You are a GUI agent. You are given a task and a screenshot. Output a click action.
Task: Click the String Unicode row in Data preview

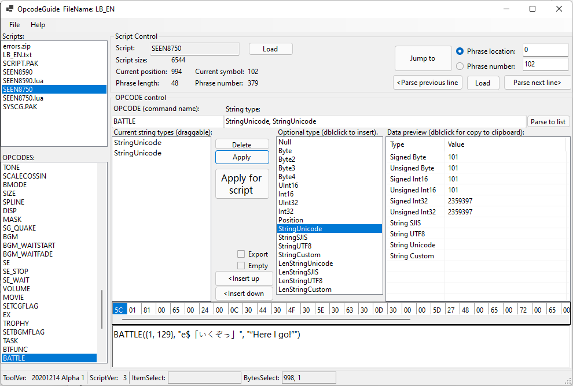pyautogui.click(x=477, y=245)
